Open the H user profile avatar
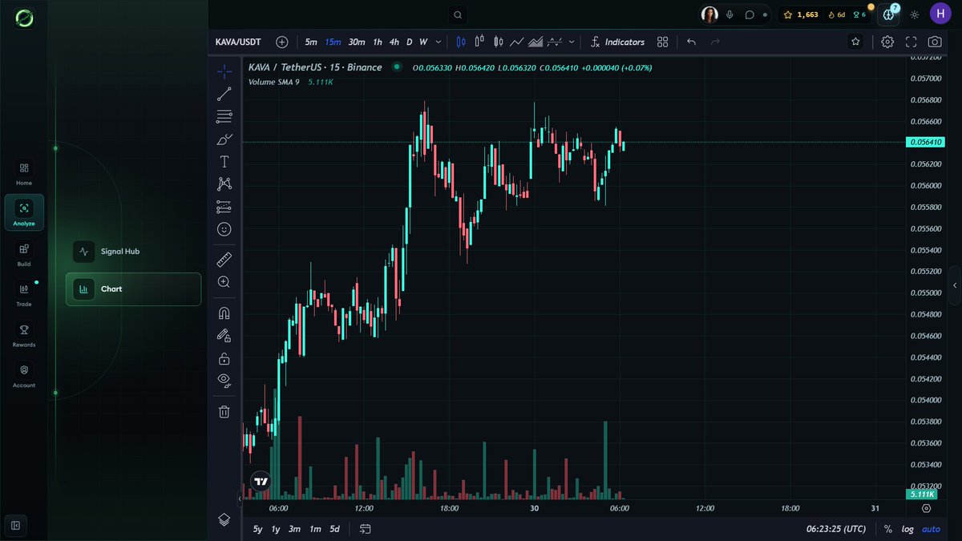The image size is (962, 541). 940,14
